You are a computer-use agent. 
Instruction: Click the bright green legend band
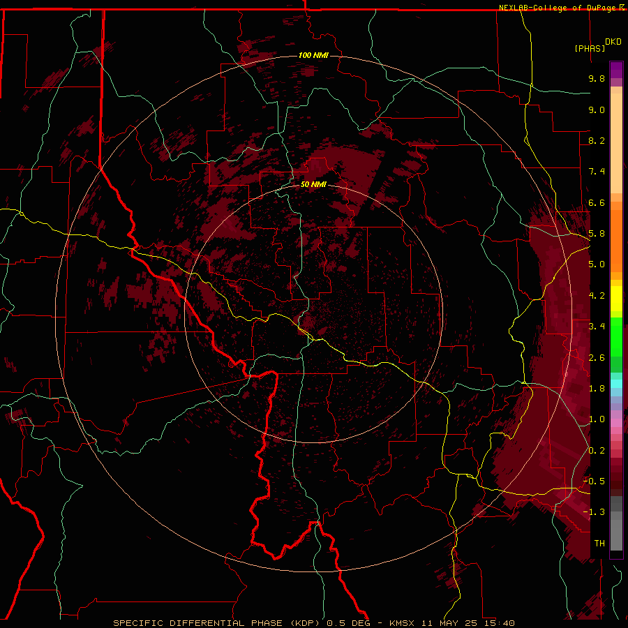click(x=616, y=336)
